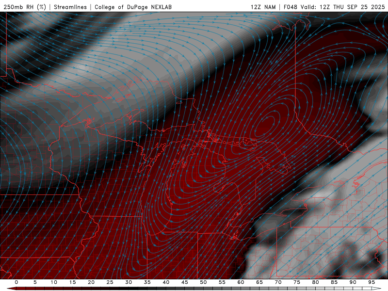388x291 pixels.
Task: Click the "10" label on the RH scale
Action: 54,282
